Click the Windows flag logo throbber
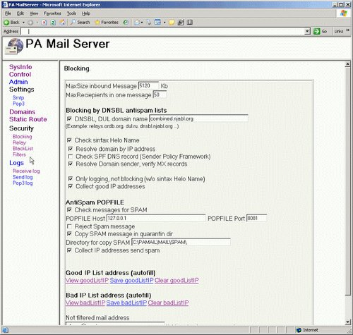The height and width of the screenshot is (335, 353). [344, 14]
